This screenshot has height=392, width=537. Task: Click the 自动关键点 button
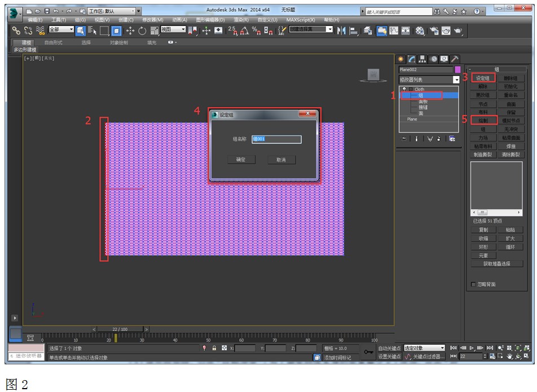[x=389, y=348]
